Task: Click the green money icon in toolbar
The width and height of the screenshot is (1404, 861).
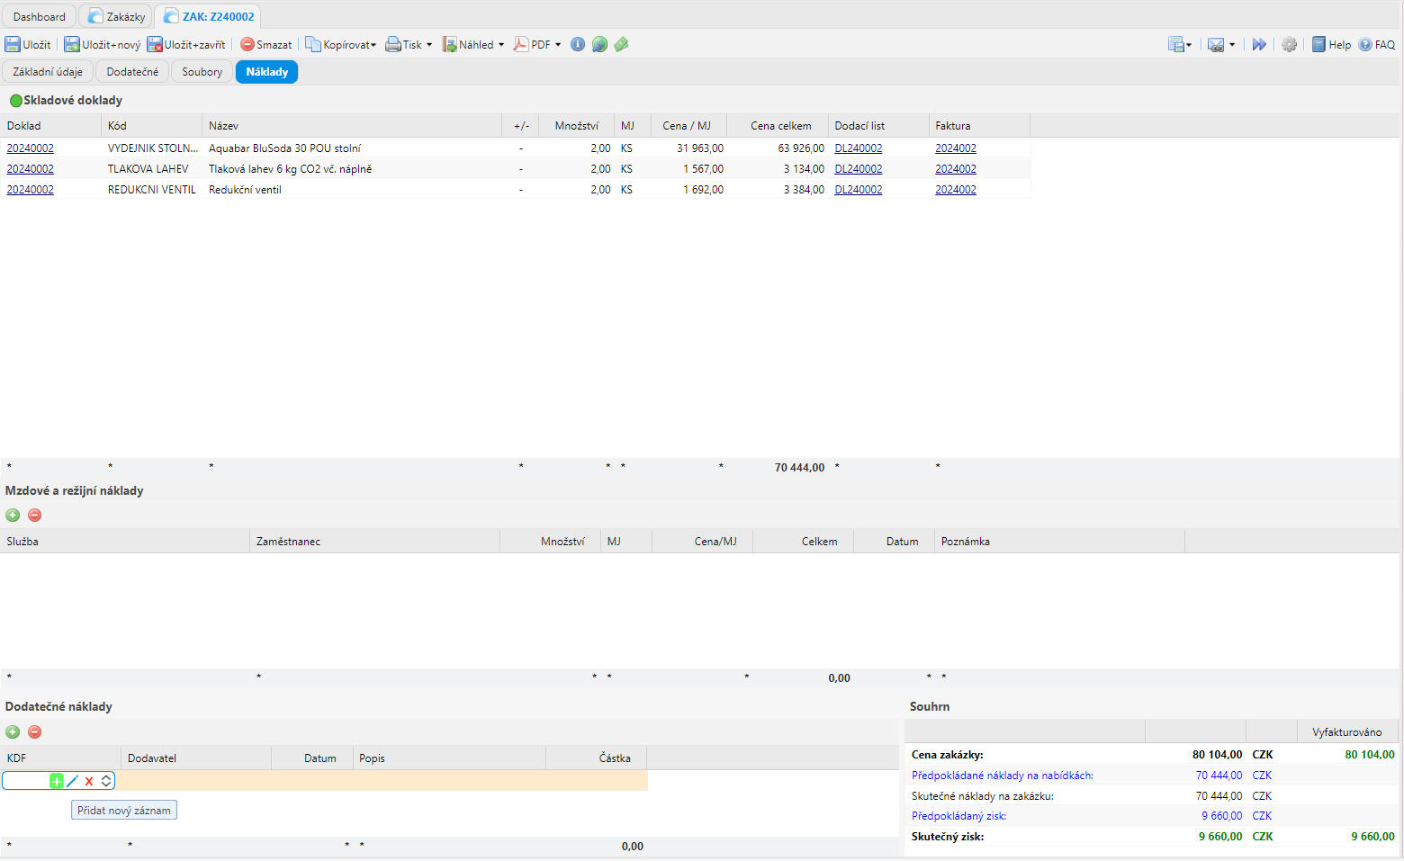Action: 621,44
